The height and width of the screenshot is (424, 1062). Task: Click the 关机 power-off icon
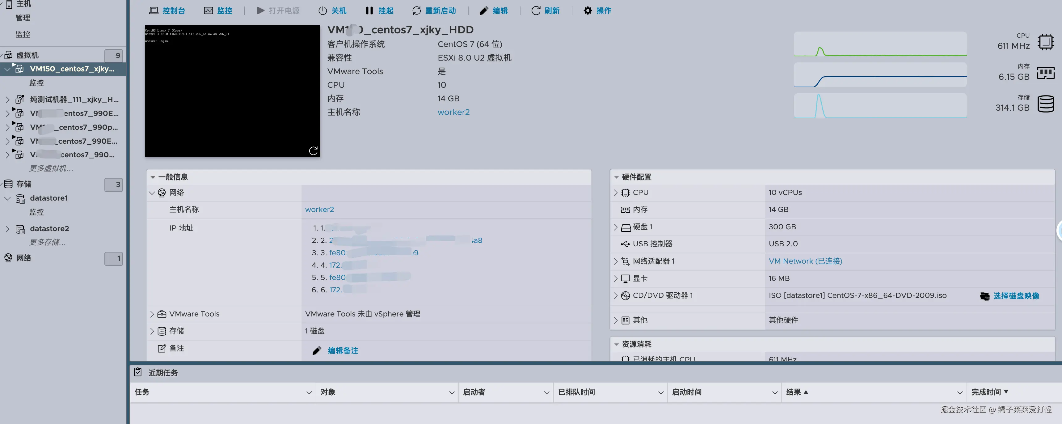[x=322, y=11]
